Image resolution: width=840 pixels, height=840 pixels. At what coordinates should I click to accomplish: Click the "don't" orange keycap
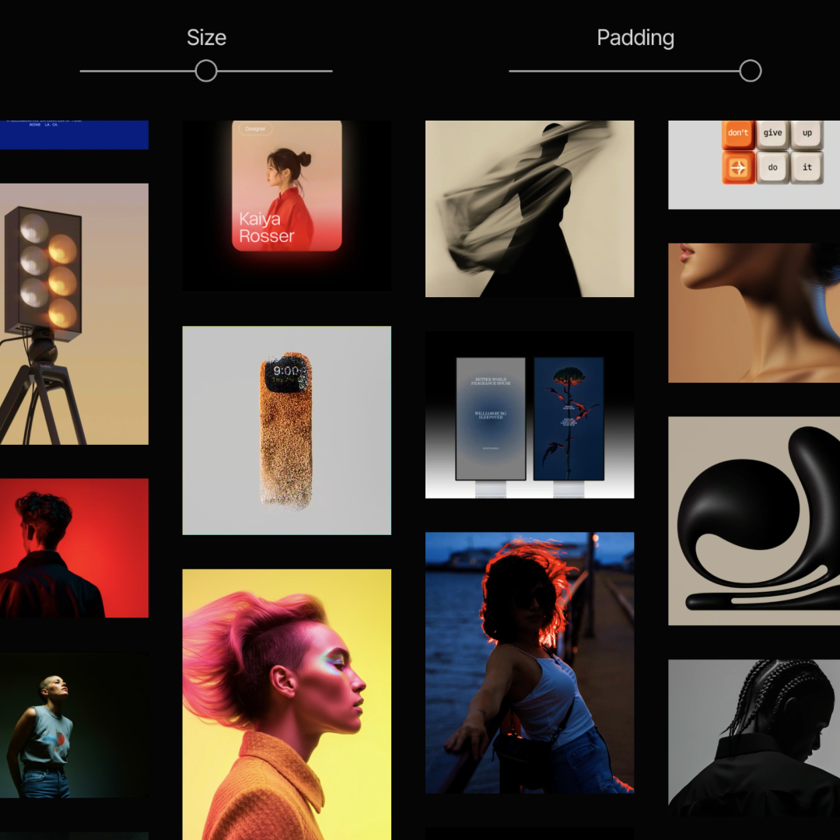pos(738,133)
